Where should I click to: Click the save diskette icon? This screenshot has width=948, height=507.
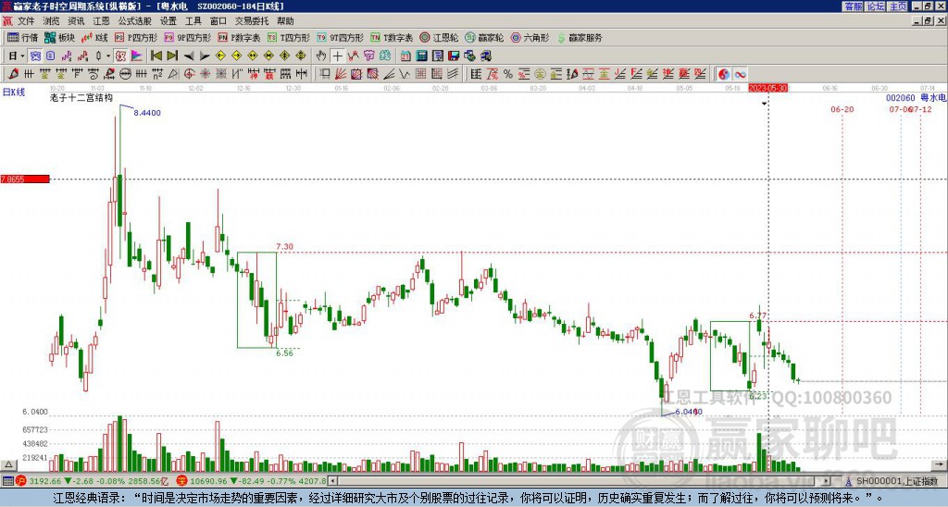tap(454, 56)
